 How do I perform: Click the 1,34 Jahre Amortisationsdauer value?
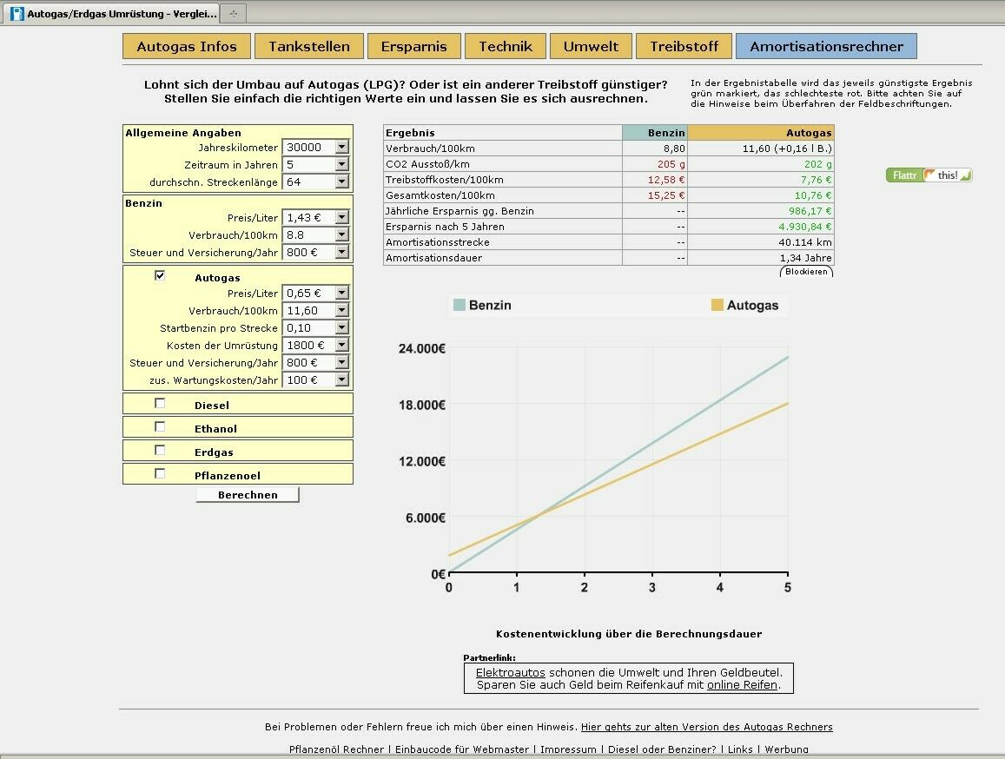click(x=806, y=258)
